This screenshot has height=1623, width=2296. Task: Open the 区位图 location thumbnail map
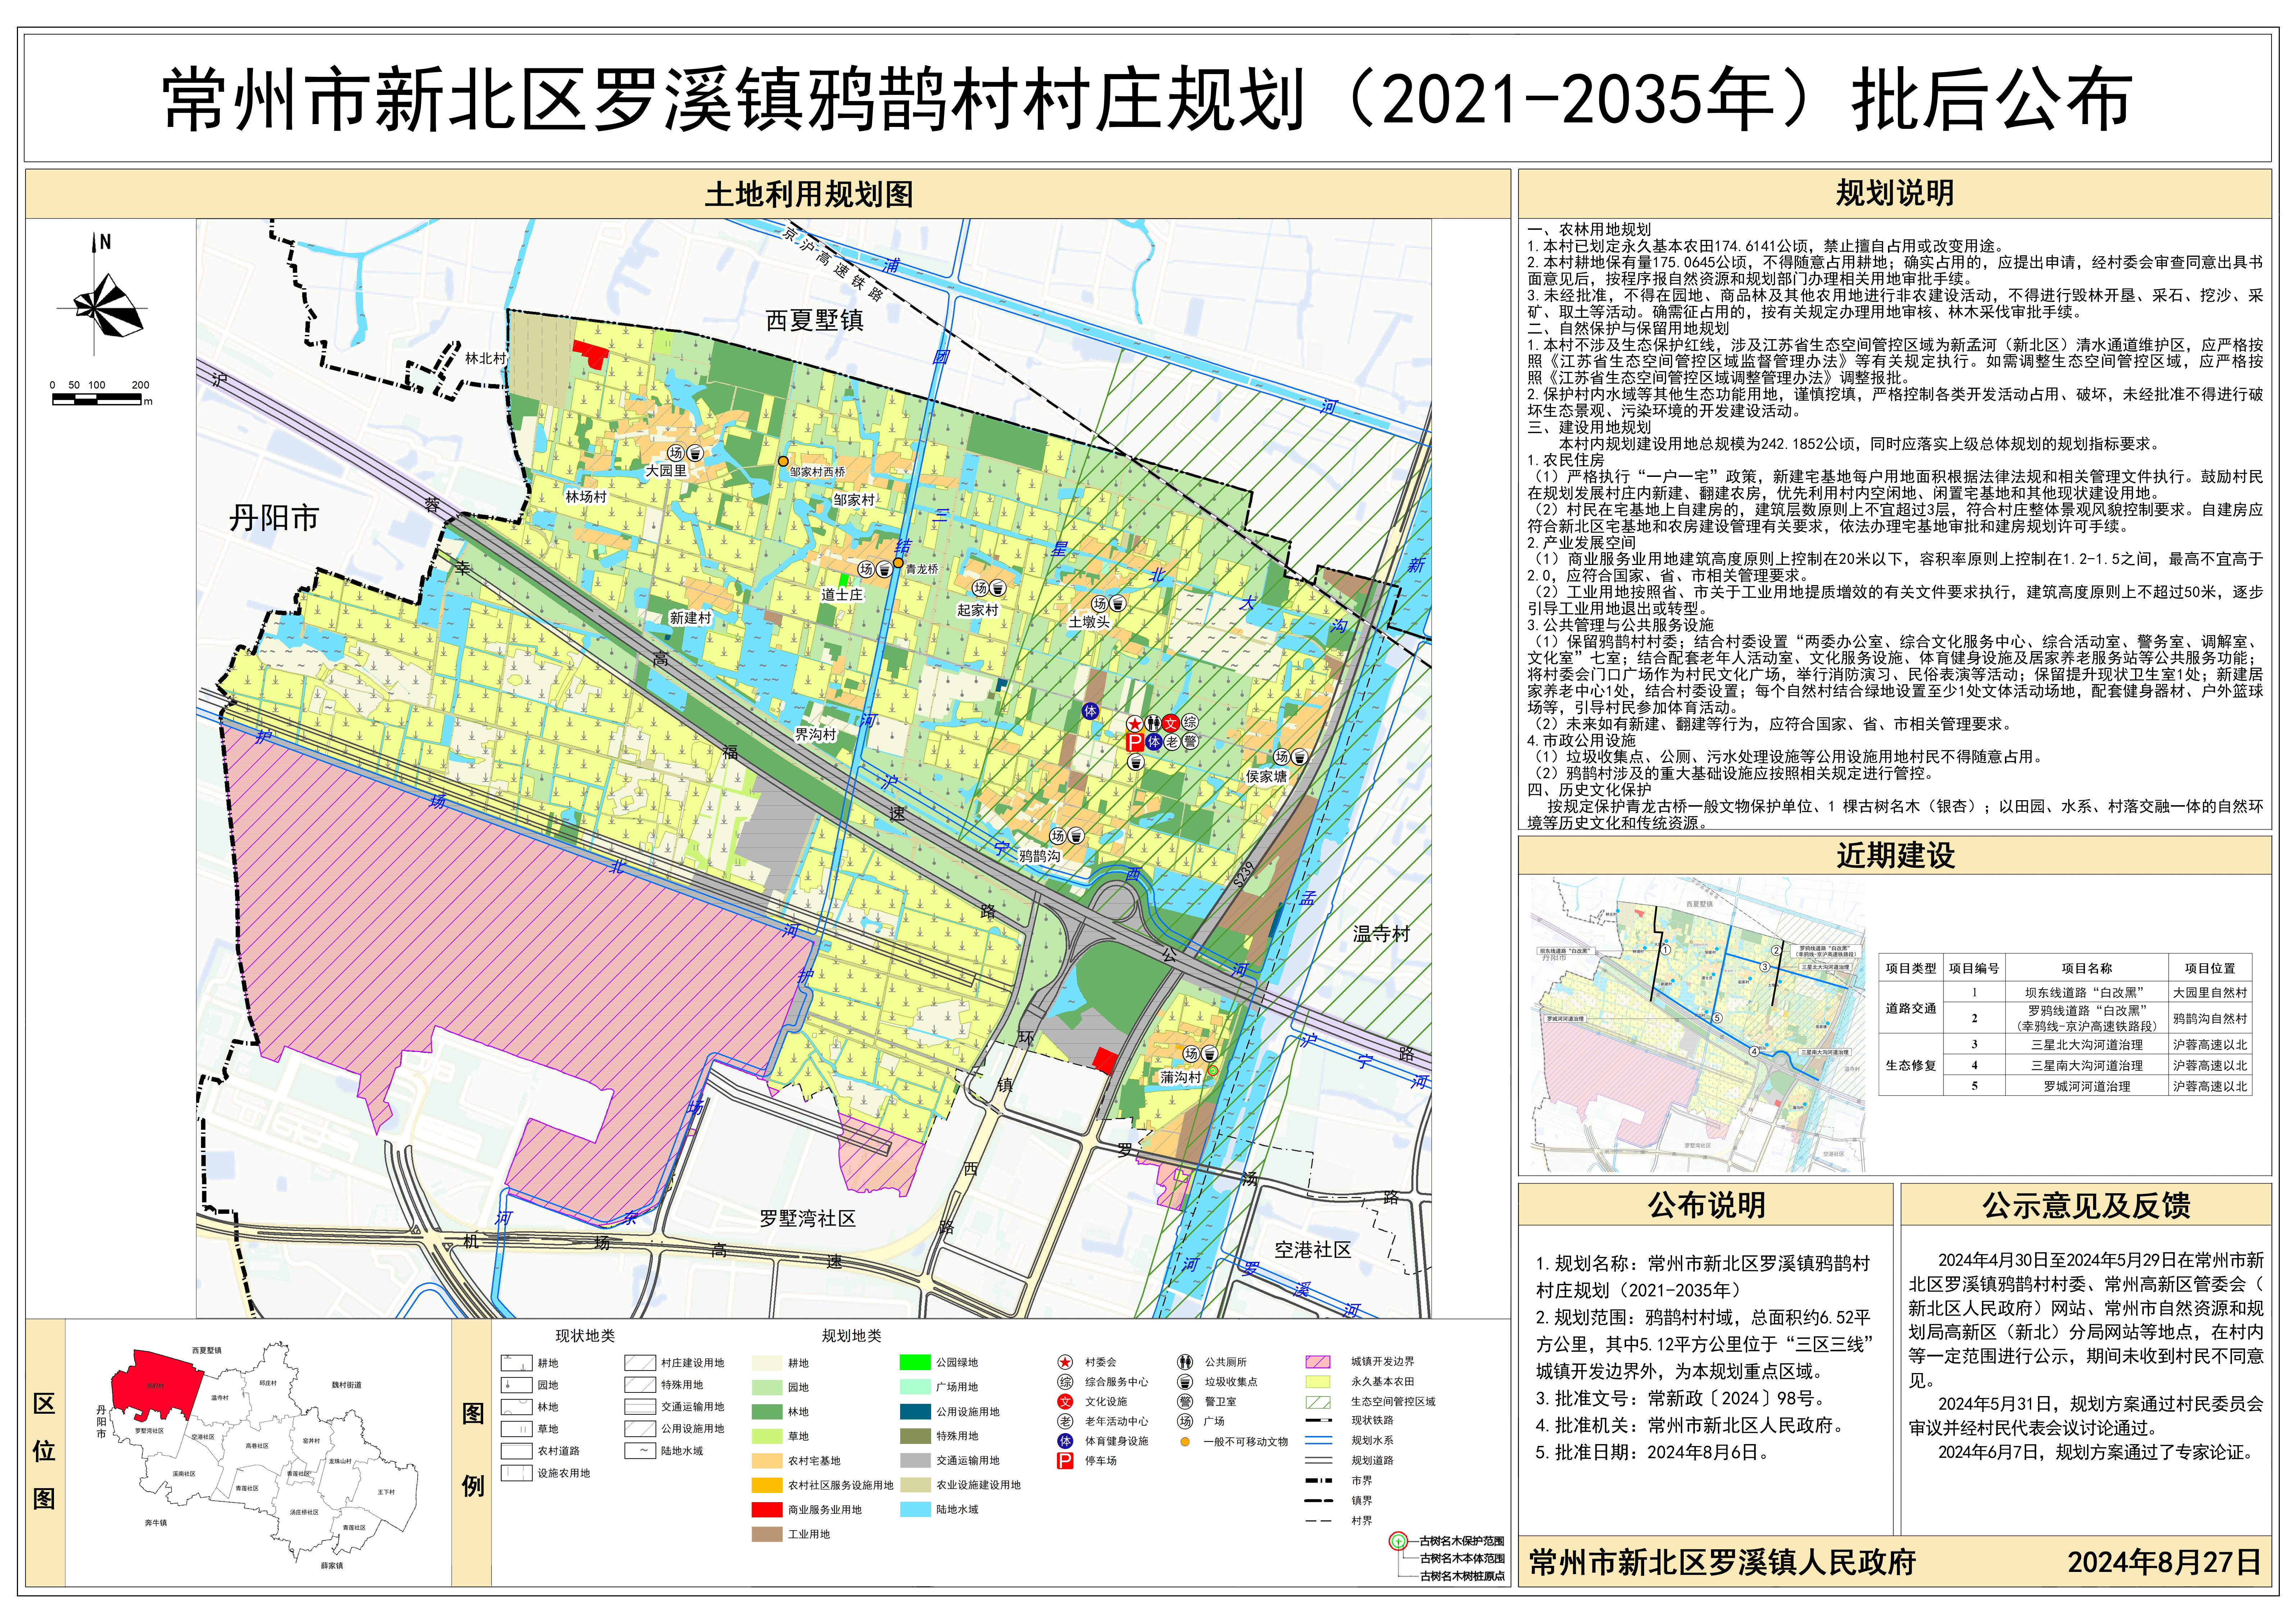click(x=258, y=1454)
